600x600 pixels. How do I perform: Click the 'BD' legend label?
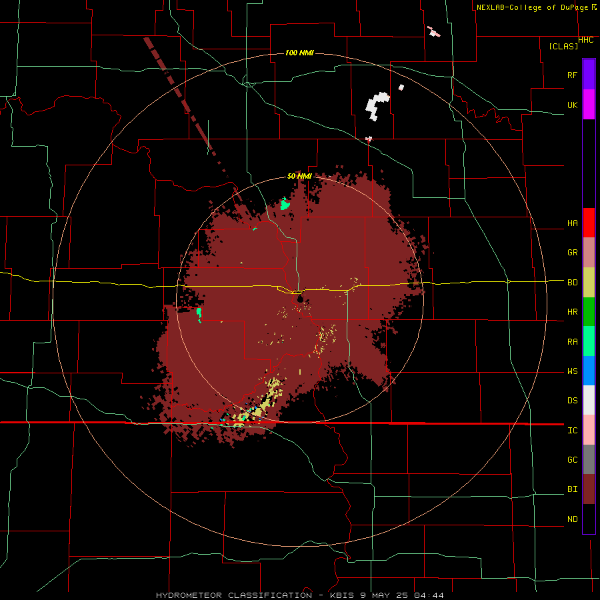pos(572,283)
